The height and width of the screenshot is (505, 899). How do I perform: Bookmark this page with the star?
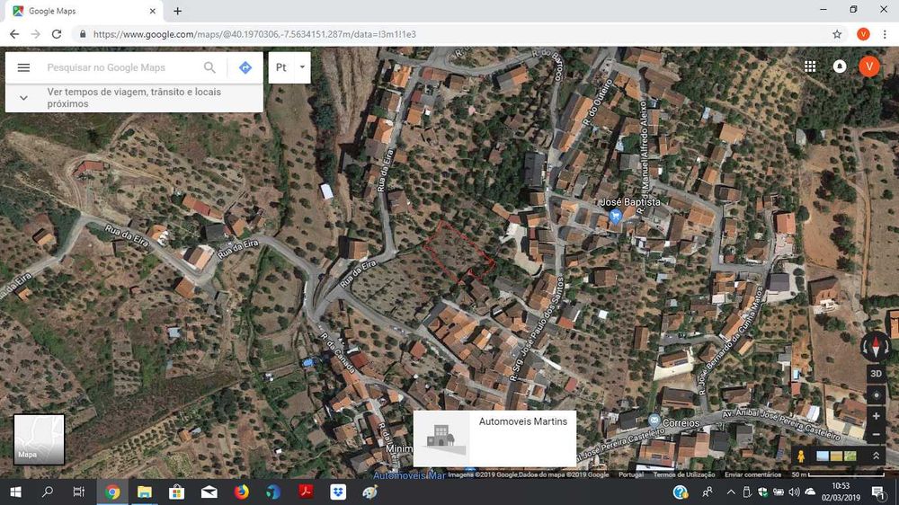pos(837,34)
